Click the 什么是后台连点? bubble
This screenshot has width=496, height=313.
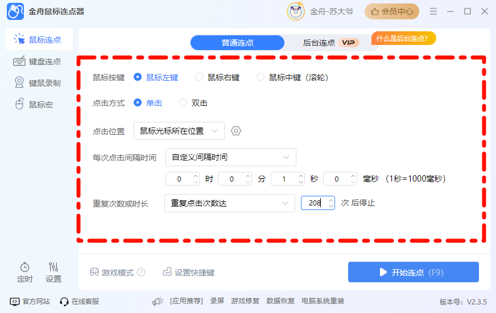point(404,38)
